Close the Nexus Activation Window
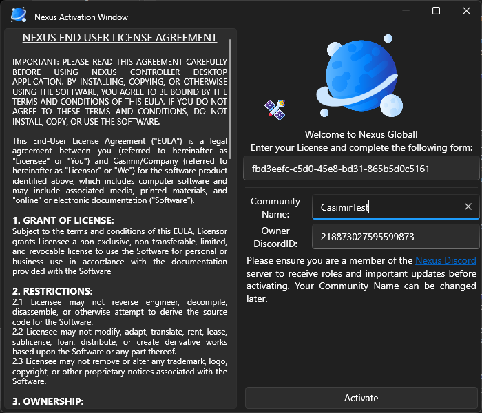The width and height of the screenshot is (482, 413). pos(467,11)
